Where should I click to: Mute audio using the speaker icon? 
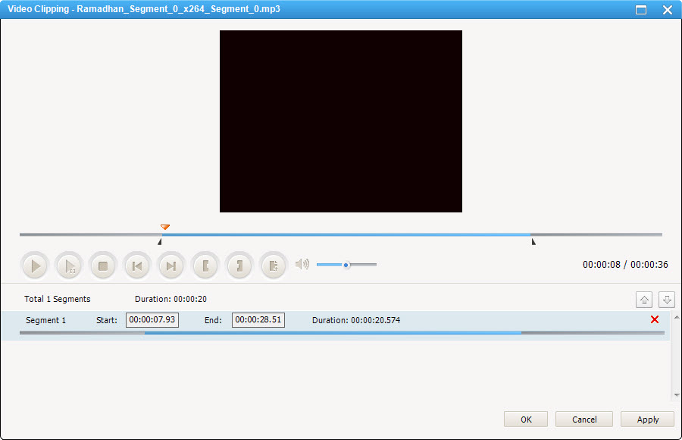[x=302, y=264]
